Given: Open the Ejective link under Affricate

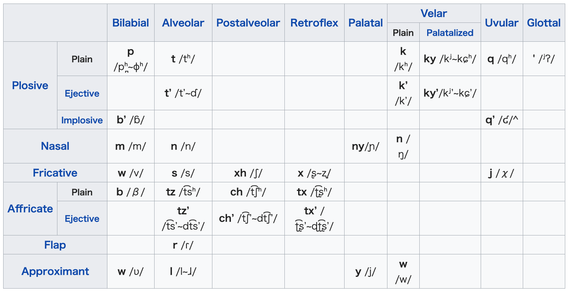Looking at the screenshot, I should point(82,219).
